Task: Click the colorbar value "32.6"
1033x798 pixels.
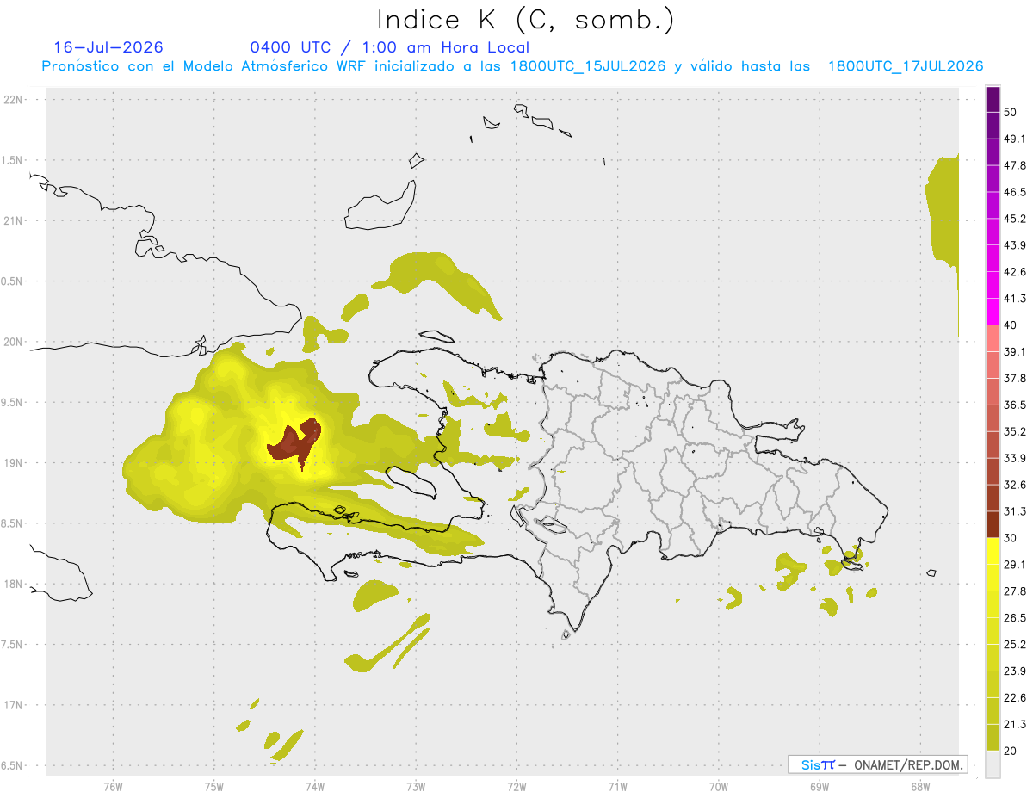Action: (x=1016, y=485)
